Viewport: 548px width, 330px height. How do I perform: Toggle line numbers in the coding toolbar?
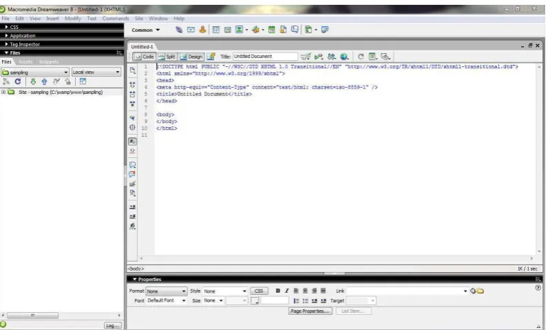(x=132, y=142)
